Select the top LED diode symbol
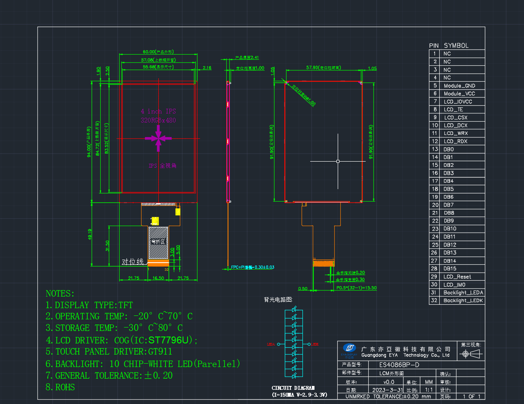 tap(295, 309)
